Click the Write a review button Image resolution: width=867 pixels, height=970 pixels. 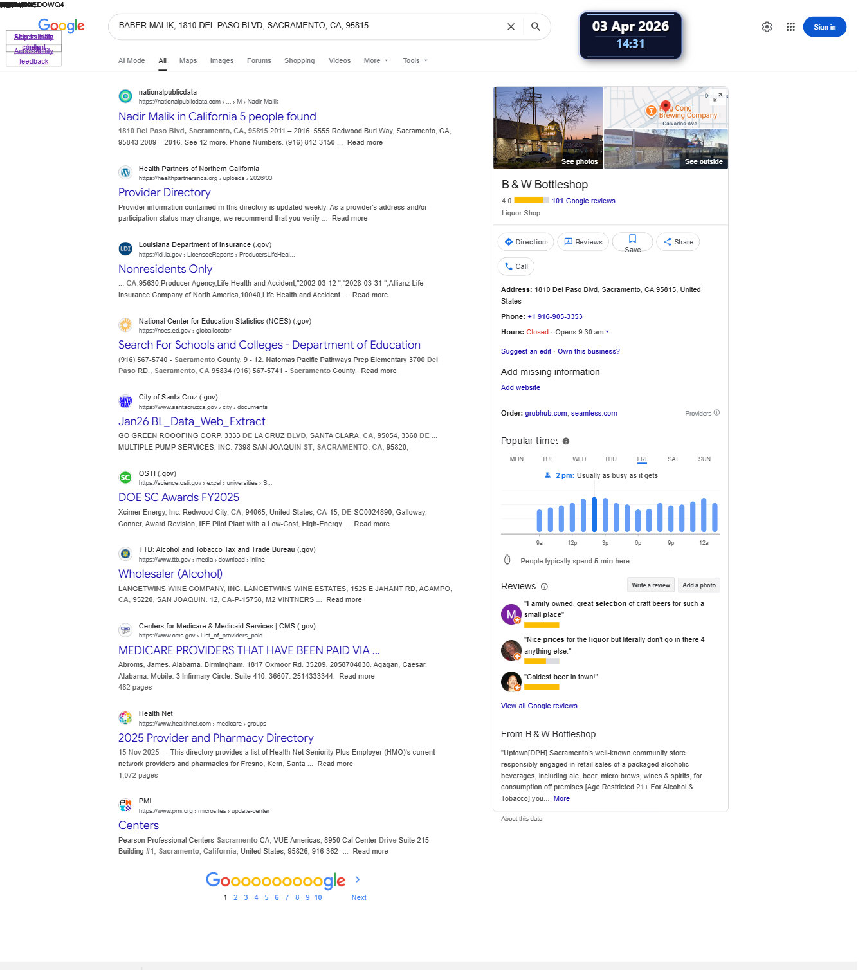(x=650, y=585)
